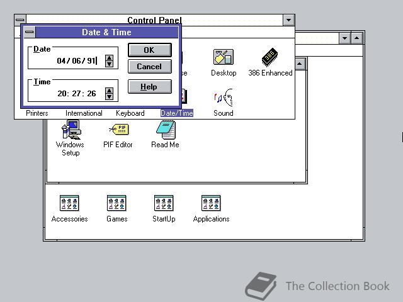Open the Sound settings icon
This screenshot has height=302, width=403.
(x=224, y=98)
